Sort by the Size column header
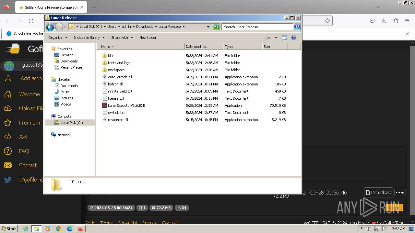Screen dimensions: 415x233 click(x=275, y=47)
